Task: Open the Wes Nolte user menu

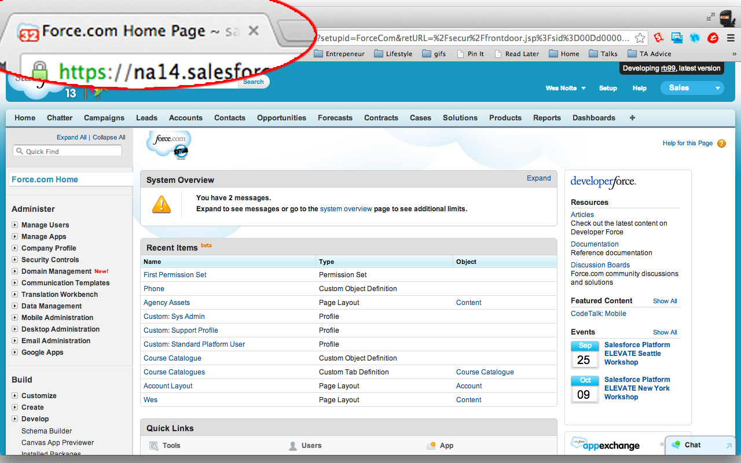Action: click(x=566, y=88)
